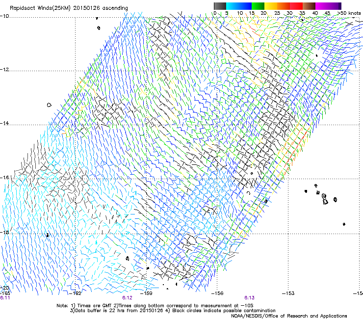Click the purple '6:11' time label
The width and height of the screenshot is (363, 319).
coord(5,298)
